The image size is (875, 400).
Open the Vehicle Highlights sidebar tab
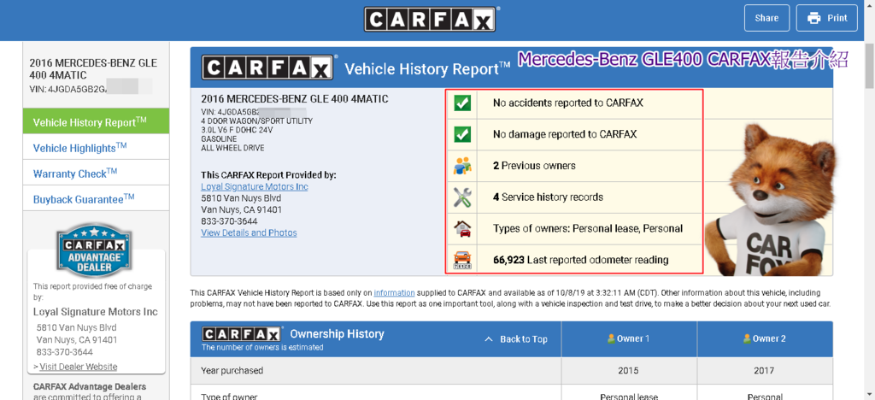(x=96, y=148)
